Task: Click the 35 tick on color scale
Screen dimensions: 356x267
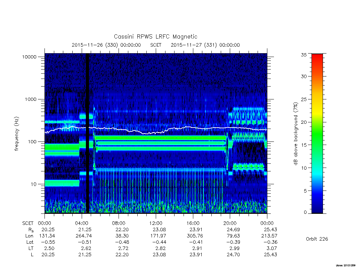Action: (304, 55)
